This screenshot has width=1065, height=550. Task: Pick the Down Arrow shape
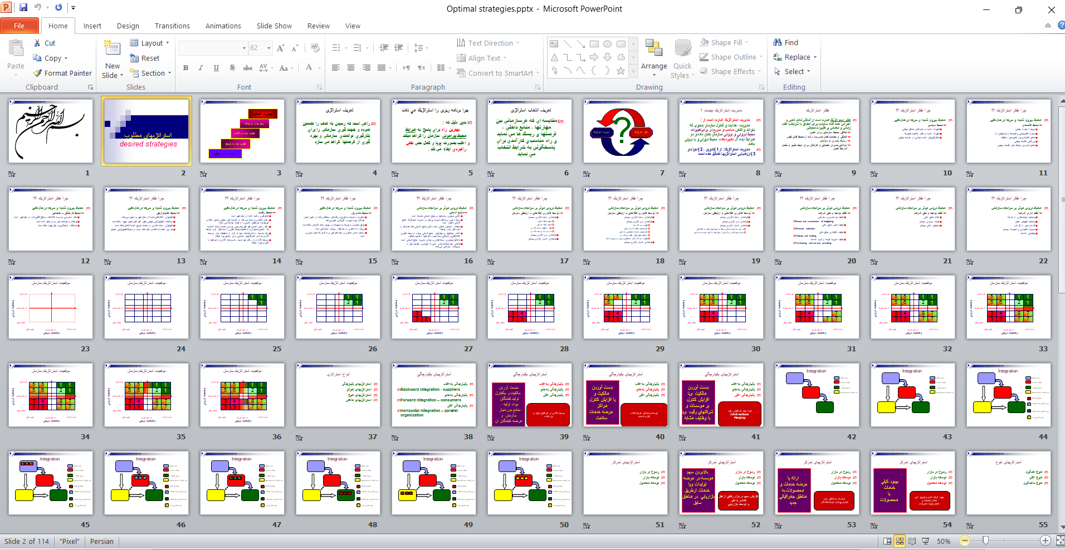pos(608,57)
